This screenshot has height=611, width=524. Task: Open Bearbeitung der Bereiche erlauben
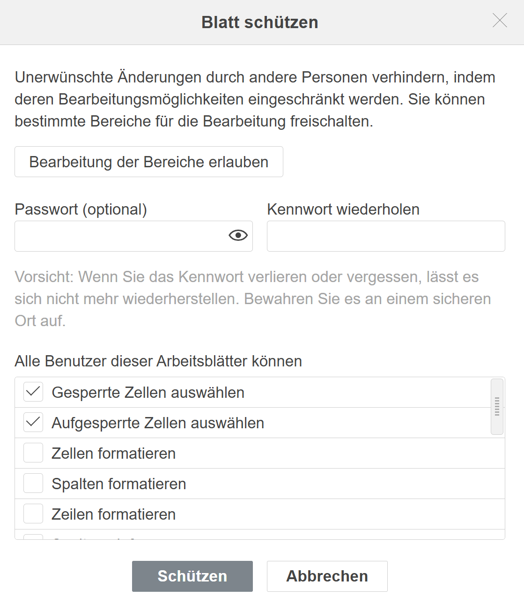[x=149, y=162]
